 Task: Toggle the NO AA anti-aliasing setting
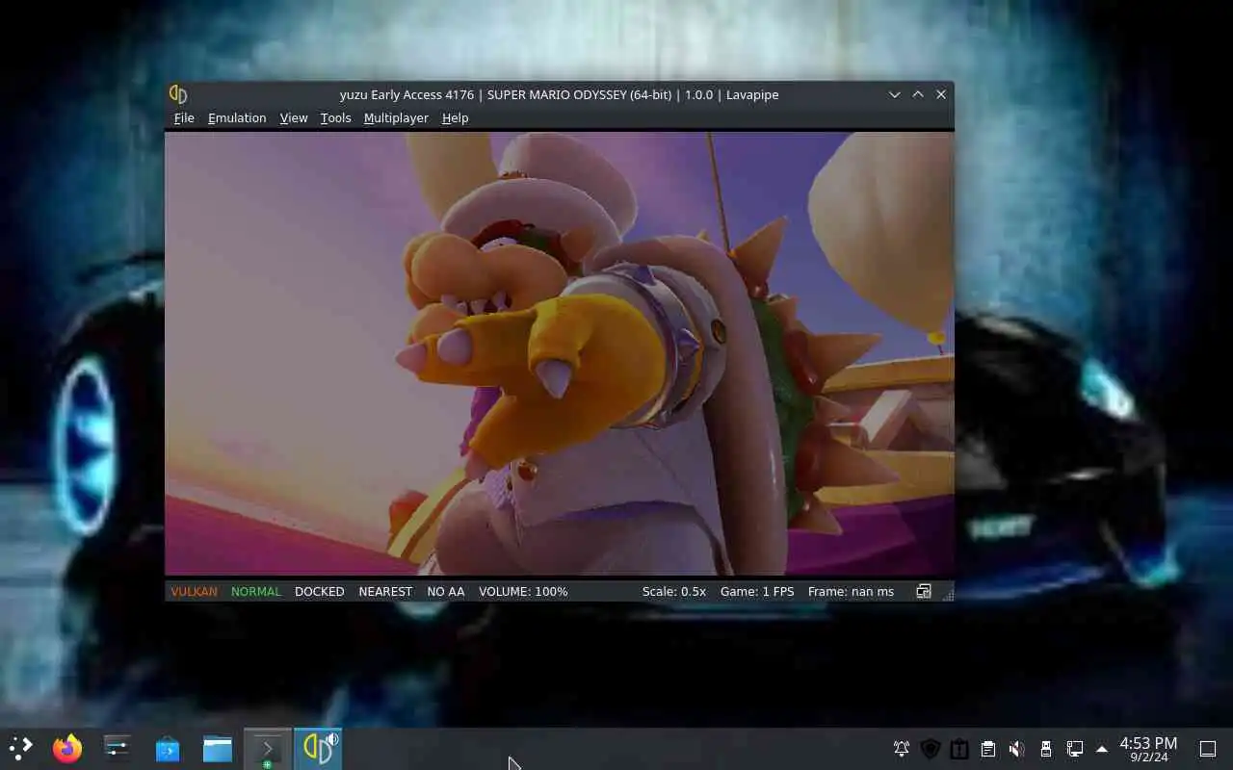tap(445, 591)
